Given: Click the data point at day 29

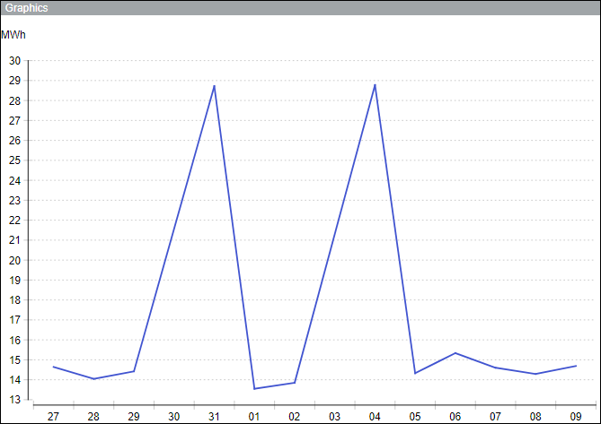Looking at the screenshot, I should [134, 371].
